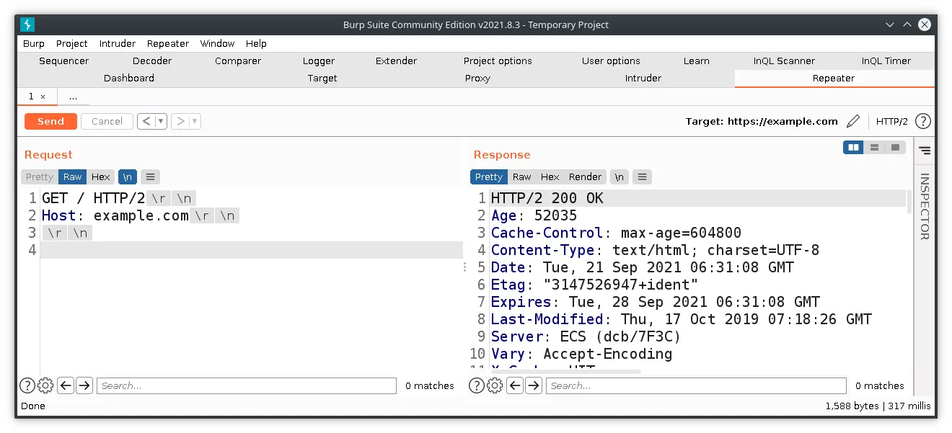The image size is (952, 433).
Task: Open response search help icon
Action: point(477,385)
